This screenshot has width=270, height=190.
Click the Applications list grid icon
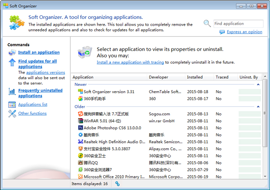[x=12, y=105]
